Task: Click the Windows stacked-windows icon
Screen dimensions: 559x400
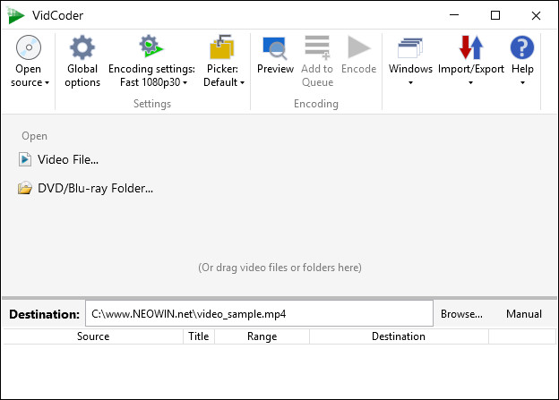Action: tap(410, 47)
